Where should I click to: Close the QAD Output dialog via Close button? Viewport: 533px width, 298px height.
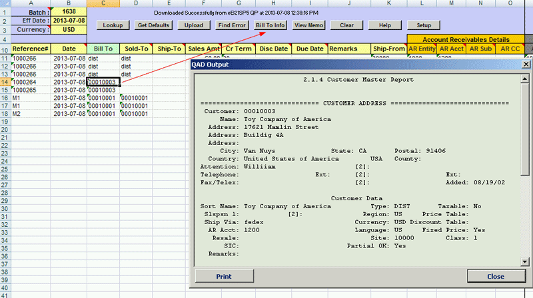pyautogui.click(x=495, y=276)
